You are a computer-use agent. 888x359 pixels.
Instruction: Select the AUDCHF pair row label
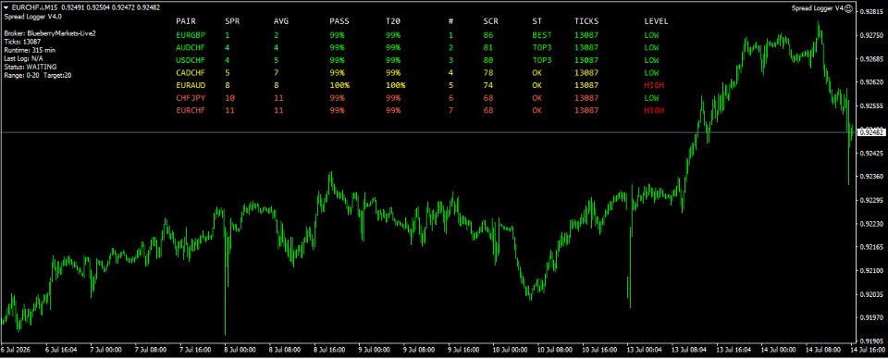(191, 47)
